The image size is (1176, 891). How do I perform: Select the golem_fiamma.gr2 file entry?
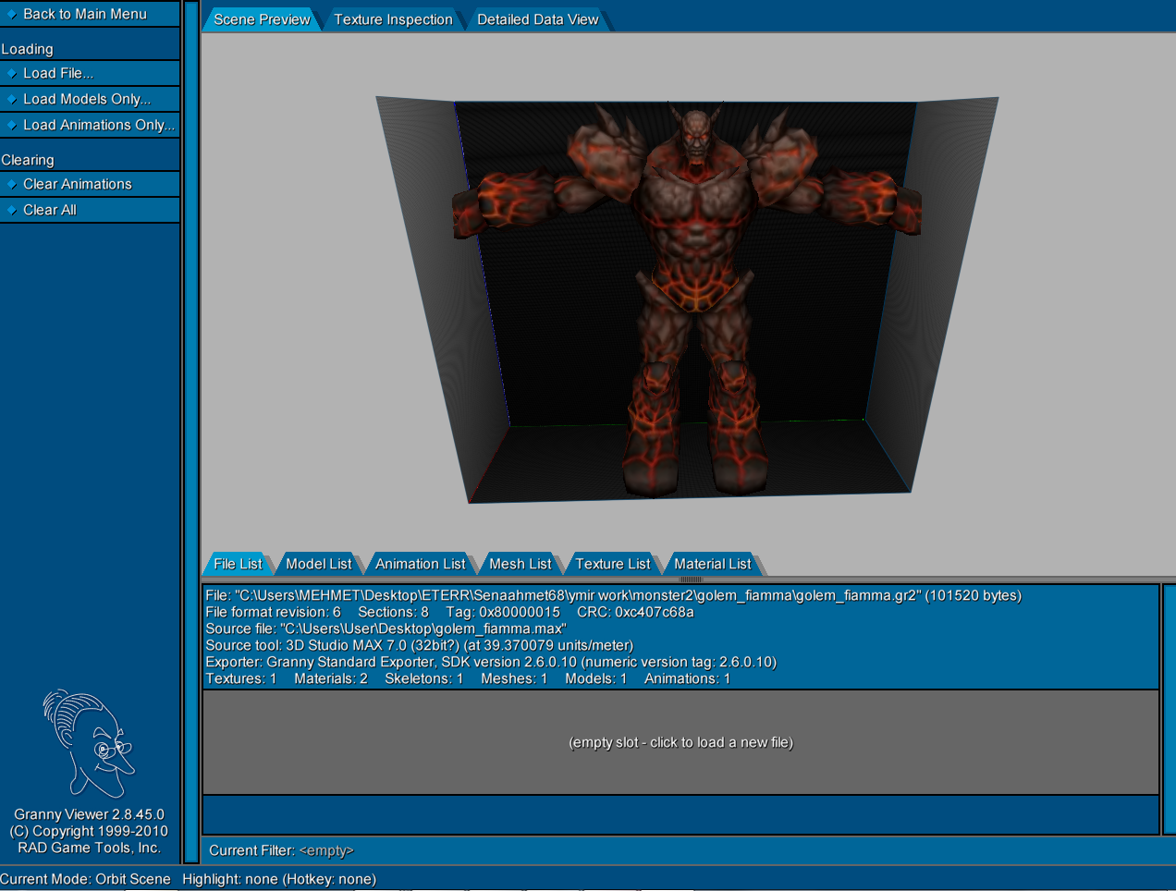680,637
